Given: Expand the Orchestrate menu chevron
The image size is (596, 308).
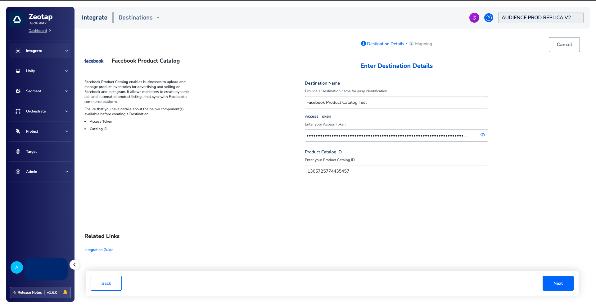Looking at the screenshot, I should tap(67, 111).
